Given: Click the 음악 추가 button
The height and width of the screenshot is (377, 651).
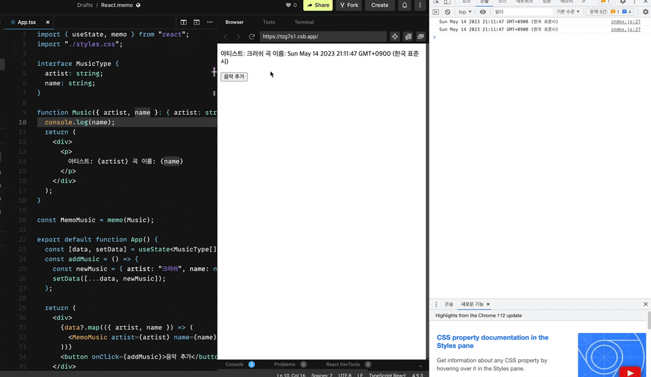Looking at the screenshot, I should pos(234,77).
